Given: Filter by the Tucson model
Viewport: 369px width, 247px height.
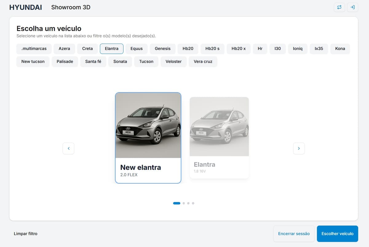Looking at the screenshot, I should click(x=146, y=61).
